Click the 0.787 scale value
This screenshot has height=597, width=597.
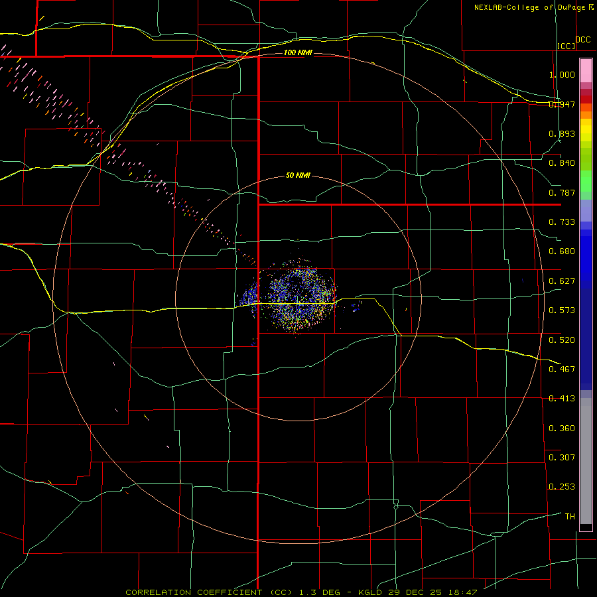pyautogui.click(x=562, y=192)
